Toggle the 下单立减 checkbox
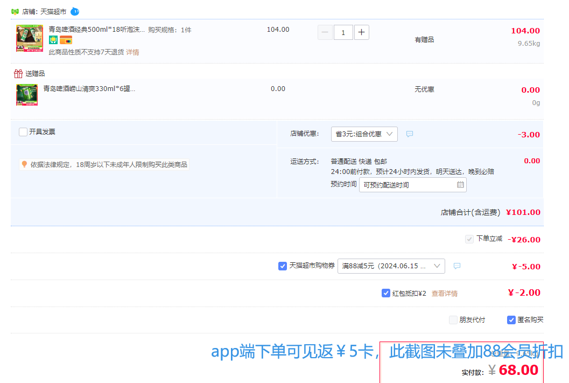This screenshot has width=569, height=383. [x=469, y=239]
